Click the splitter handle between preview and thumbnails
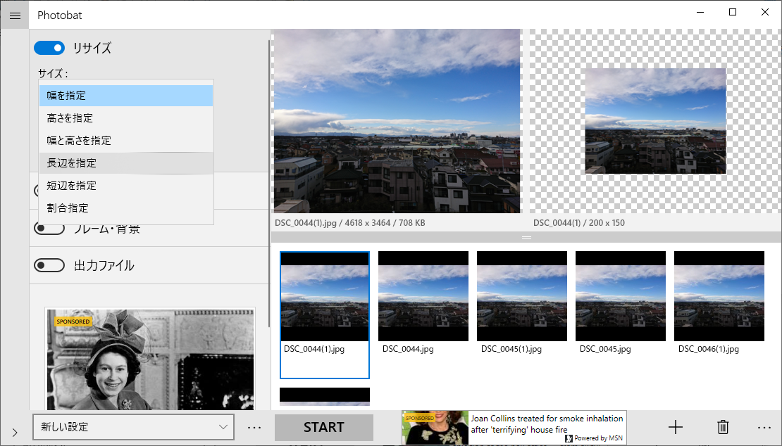The height and width of the screenshot is (446, 782). tap(527, 238)
